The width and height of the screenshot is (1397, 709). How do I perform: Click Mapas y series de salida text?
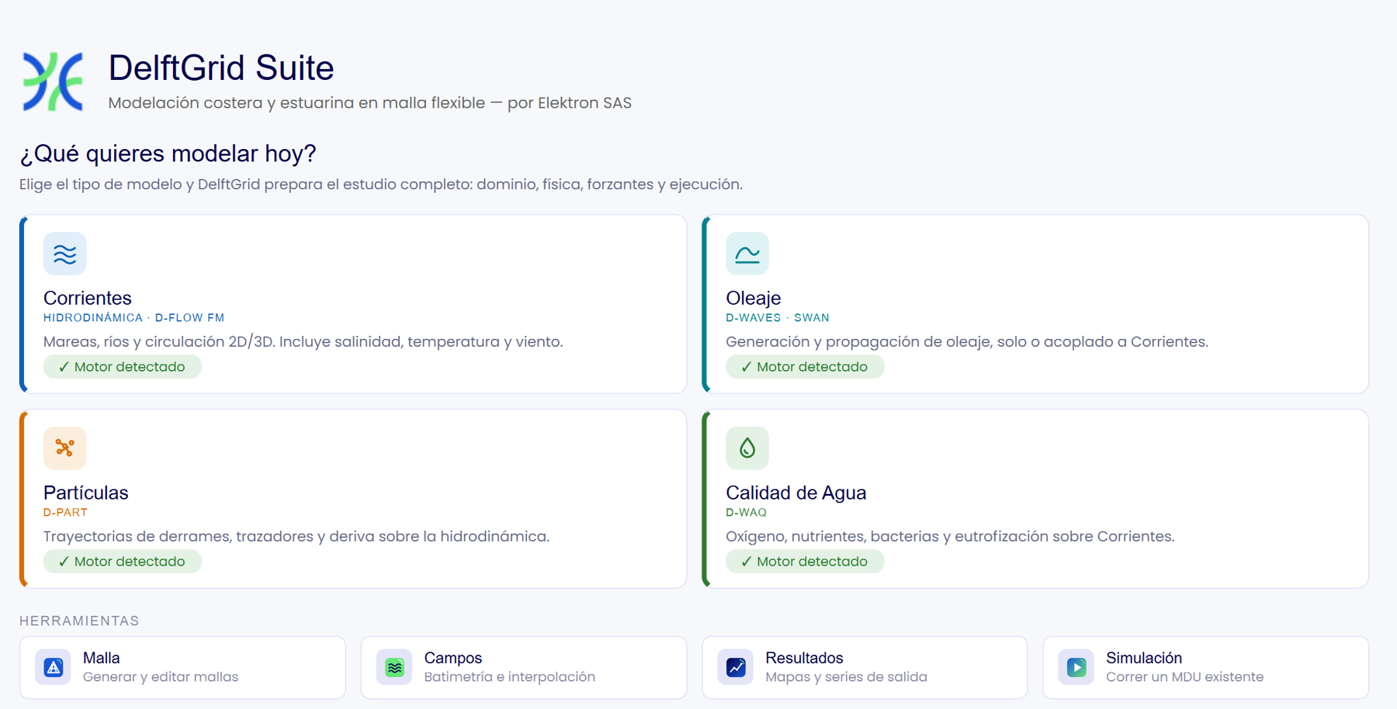pyautogui.click(x=846, y=677)
